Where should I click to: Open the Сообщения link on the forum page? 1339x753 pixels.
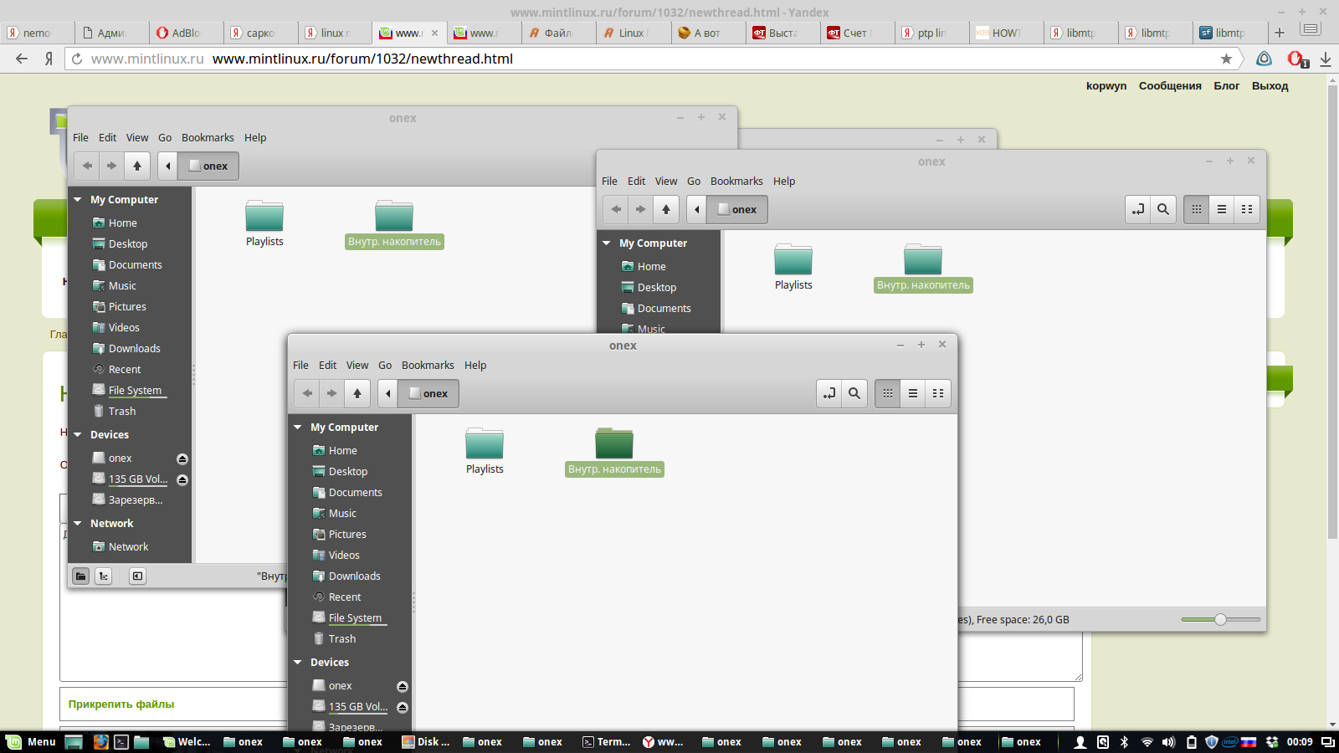pyautogui.click(x=1169, y=86)
